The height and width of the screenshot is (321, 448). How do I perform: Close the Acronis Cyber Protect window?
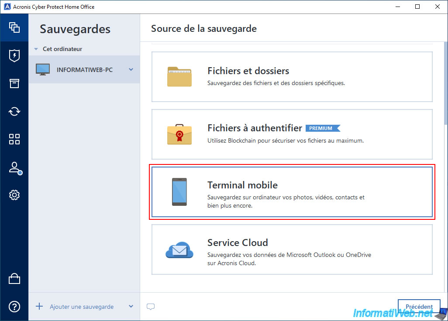pyautogui.click(x=437, y=7)
